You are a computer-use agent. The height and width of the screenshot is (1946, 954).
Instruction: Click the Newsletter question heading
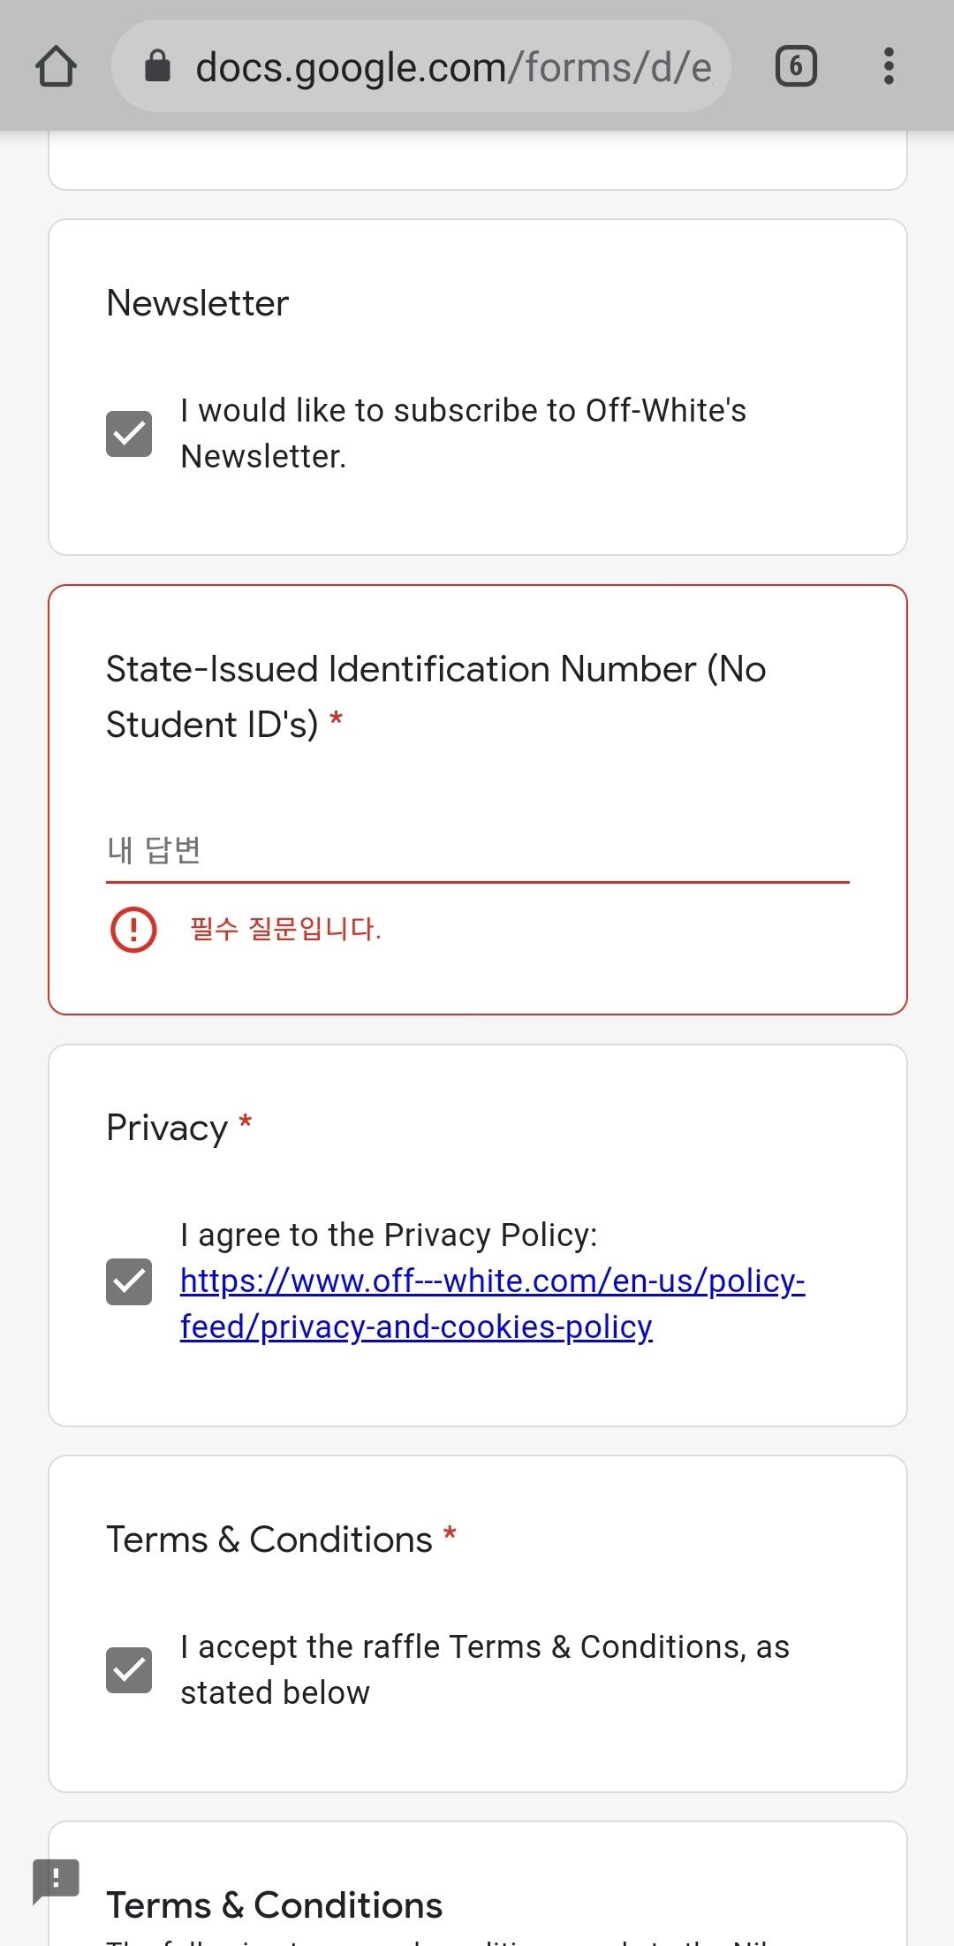(x=197, y=303)
